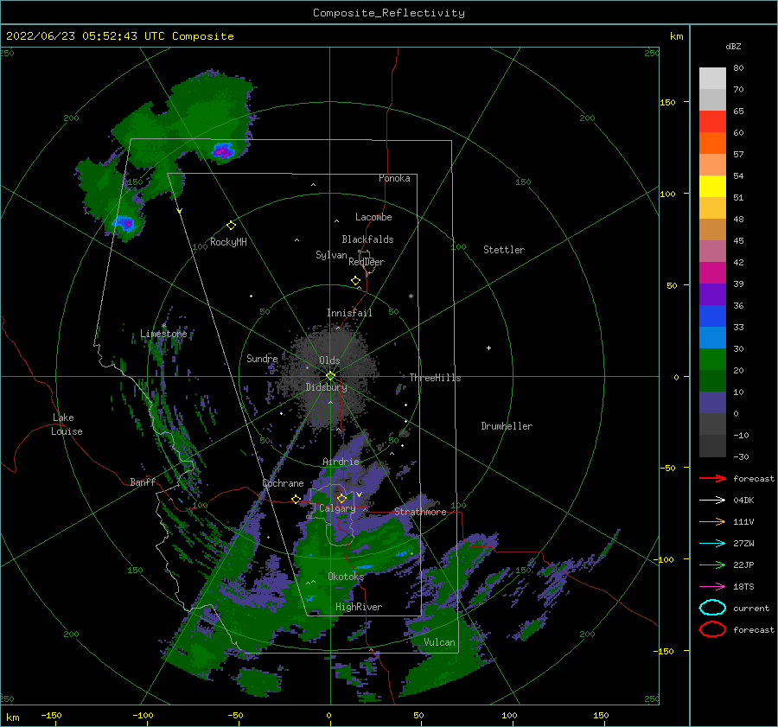Select the blue swatch below 36
Viewport: 778px width, 727px height.
click(712, 316)
